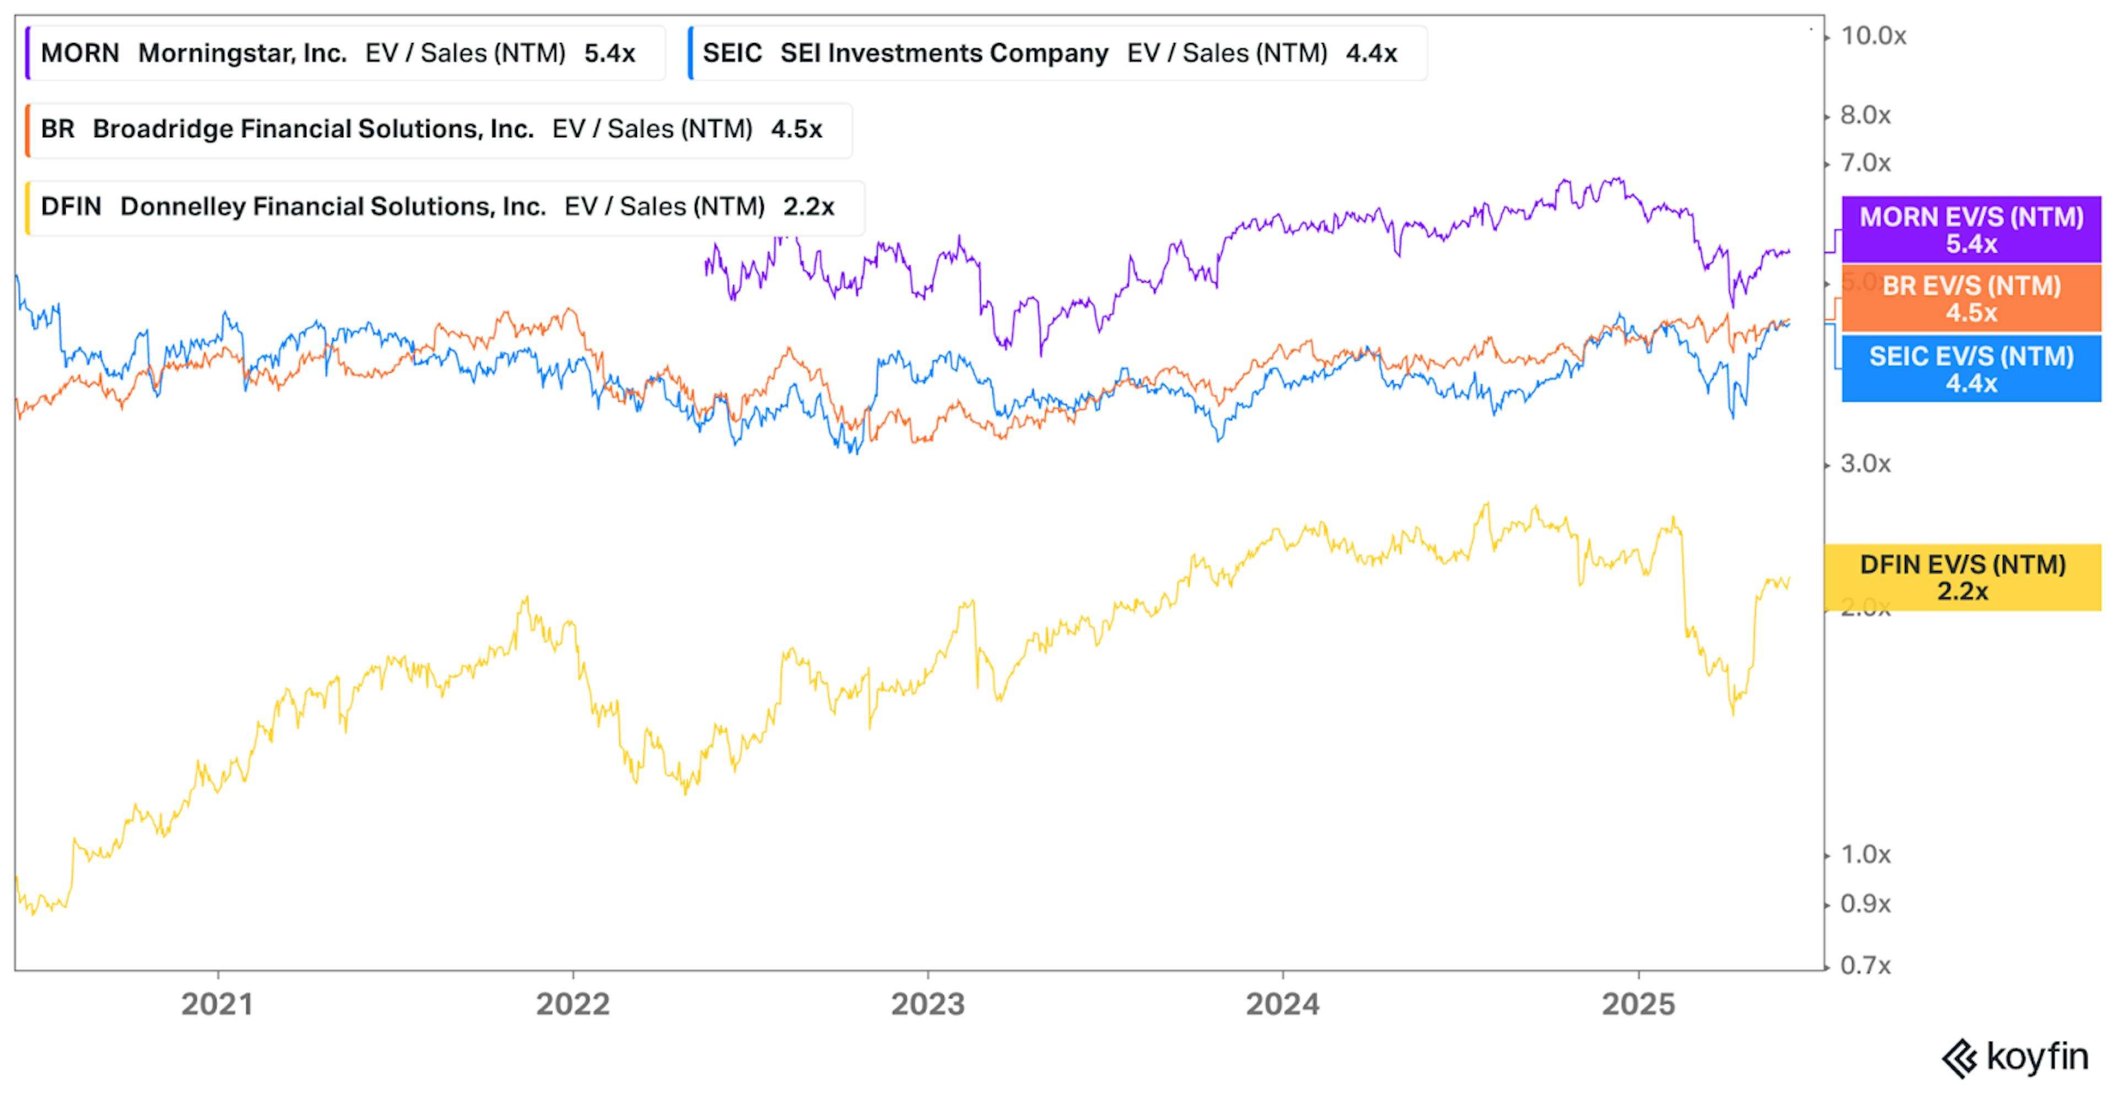
Task: Click the Koyfin logo icon
Action: [x=1960, y=1059]
